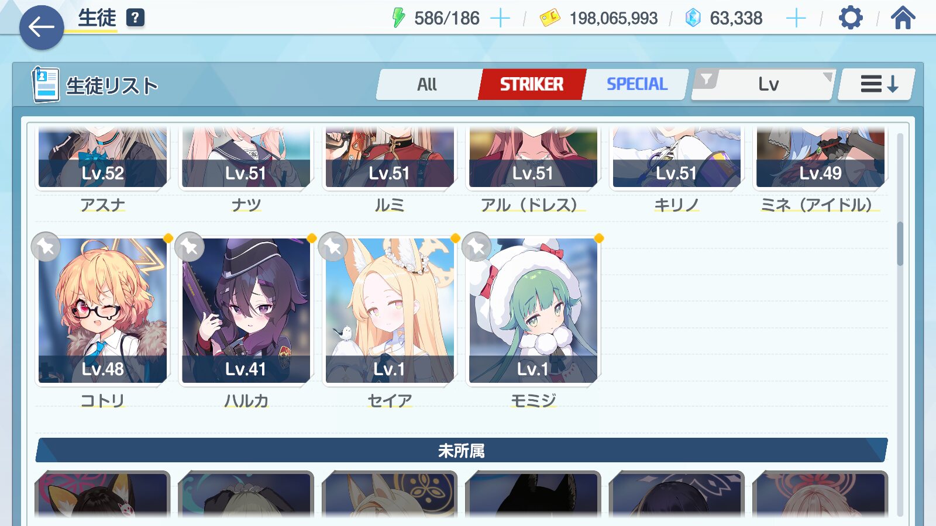Collapse the 未所属 section header
936x526 pixels.
(x=461, y=451)
